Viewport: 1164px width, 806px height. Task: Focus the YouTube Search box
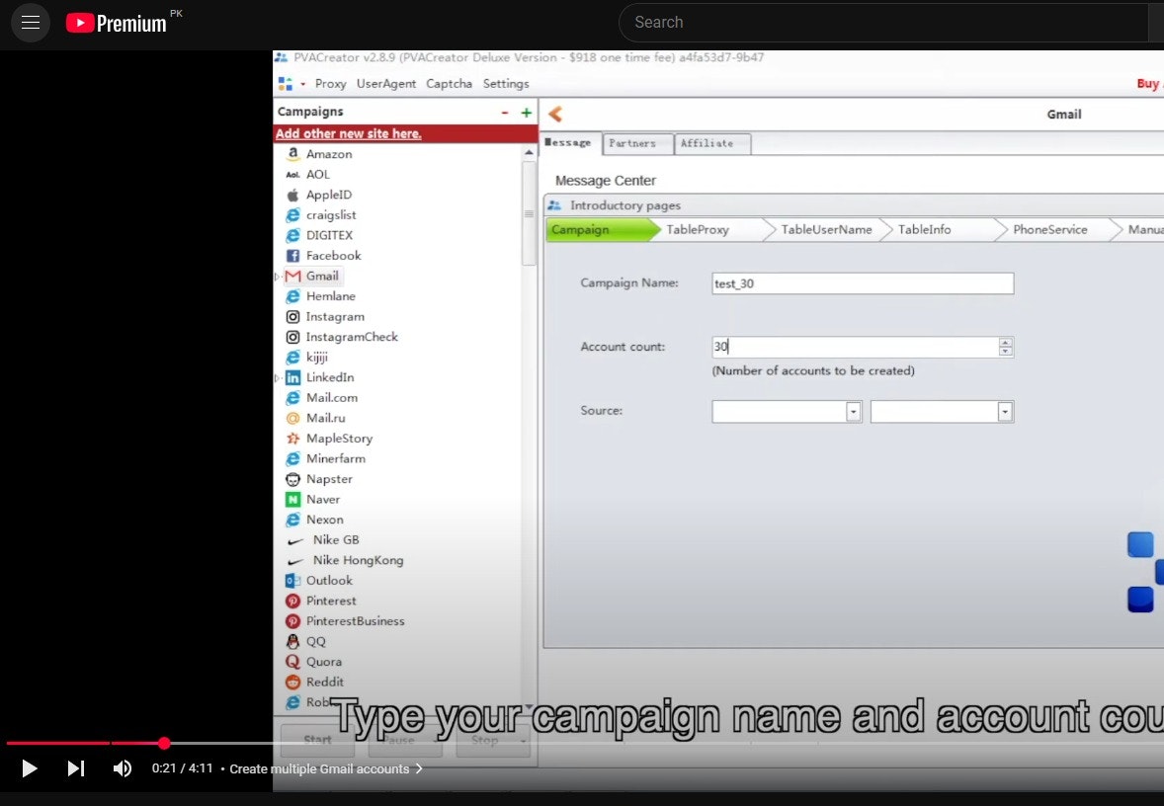[883, 23]
